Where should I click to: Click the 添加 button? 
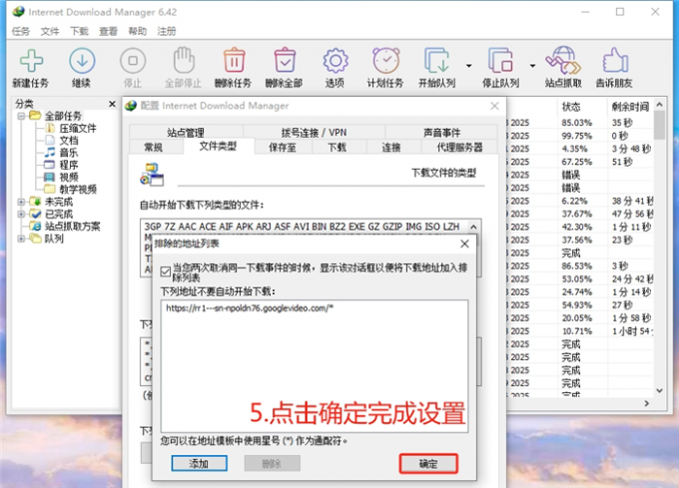click(199, 463)
